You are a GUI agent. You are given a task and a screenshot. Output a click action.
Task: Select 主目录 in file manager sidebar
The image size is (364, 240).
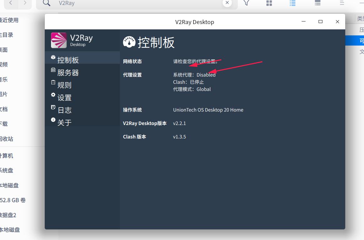[x=7, y=35]
